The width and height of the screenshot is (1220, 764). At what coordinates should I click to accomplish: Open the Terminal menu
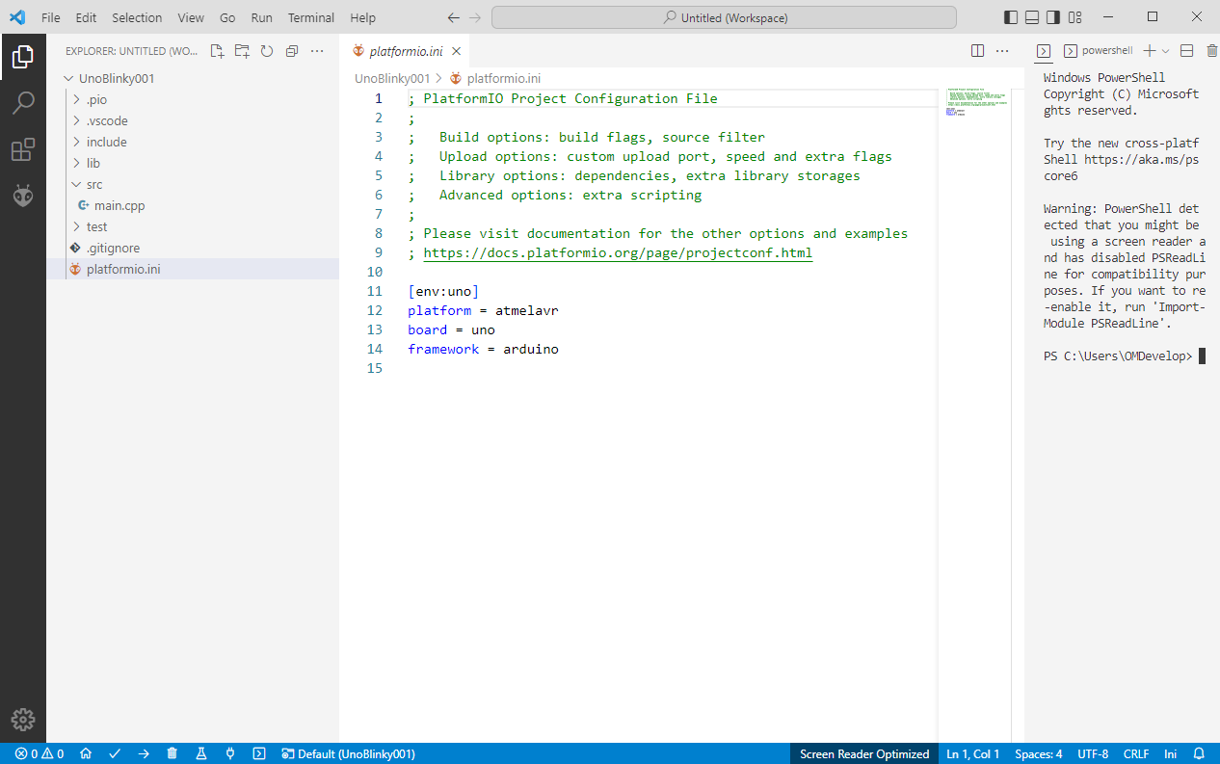(310, 17)
